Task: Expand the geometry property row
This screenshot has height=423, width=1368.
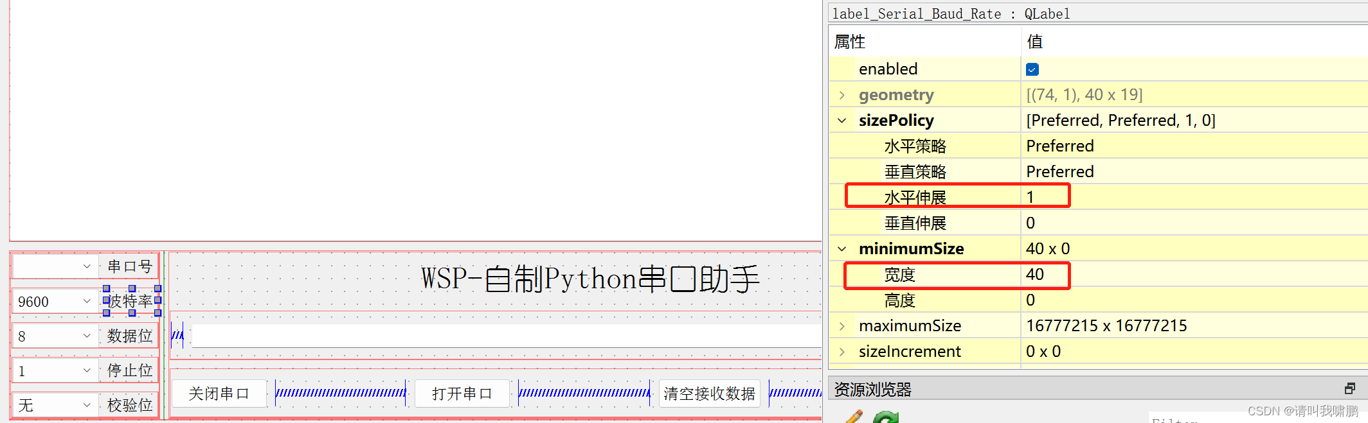Action: (x=842, y=95)
